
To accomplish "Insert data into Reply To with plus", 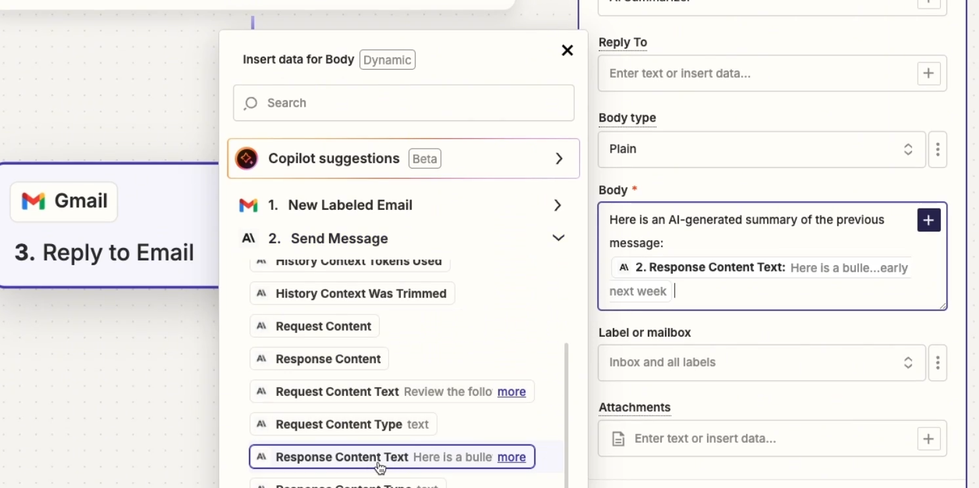I will pyautogui.click(x=928, y=73).
